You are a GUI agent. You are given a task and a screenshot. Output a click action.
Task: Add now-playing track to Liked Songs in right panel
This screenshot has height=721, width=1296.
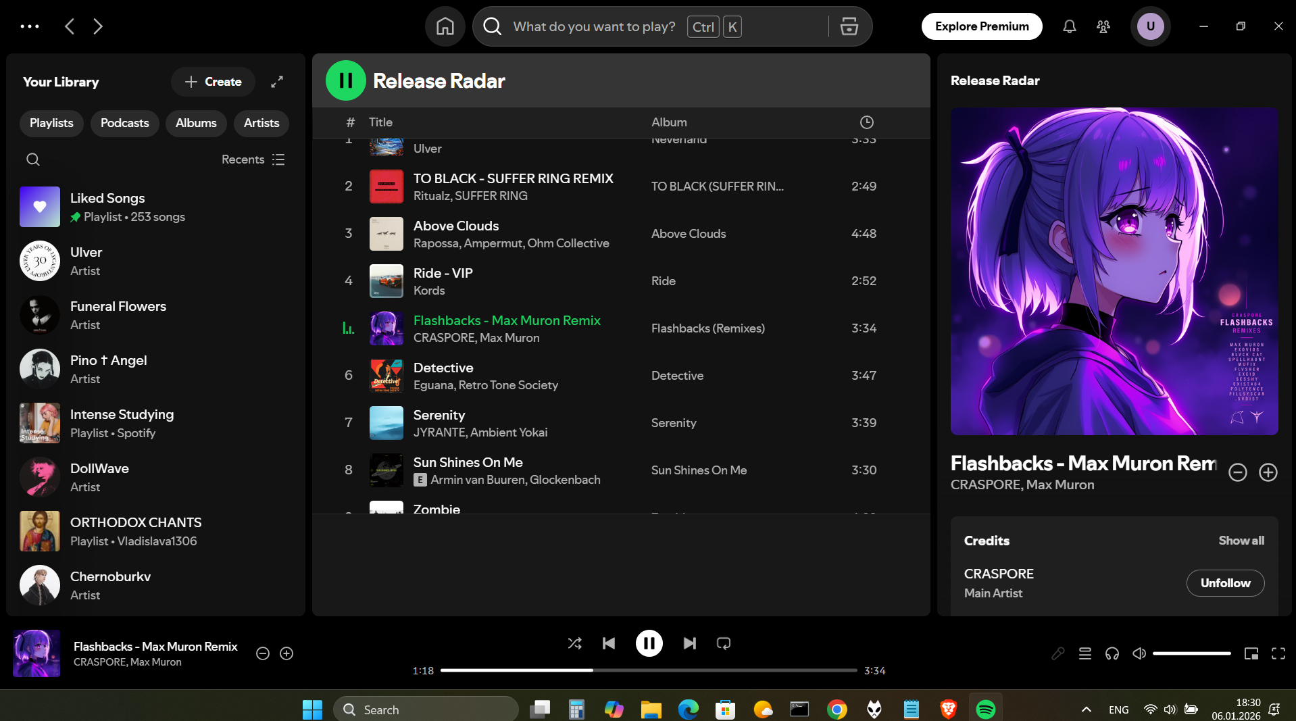tap(1268, 472)
